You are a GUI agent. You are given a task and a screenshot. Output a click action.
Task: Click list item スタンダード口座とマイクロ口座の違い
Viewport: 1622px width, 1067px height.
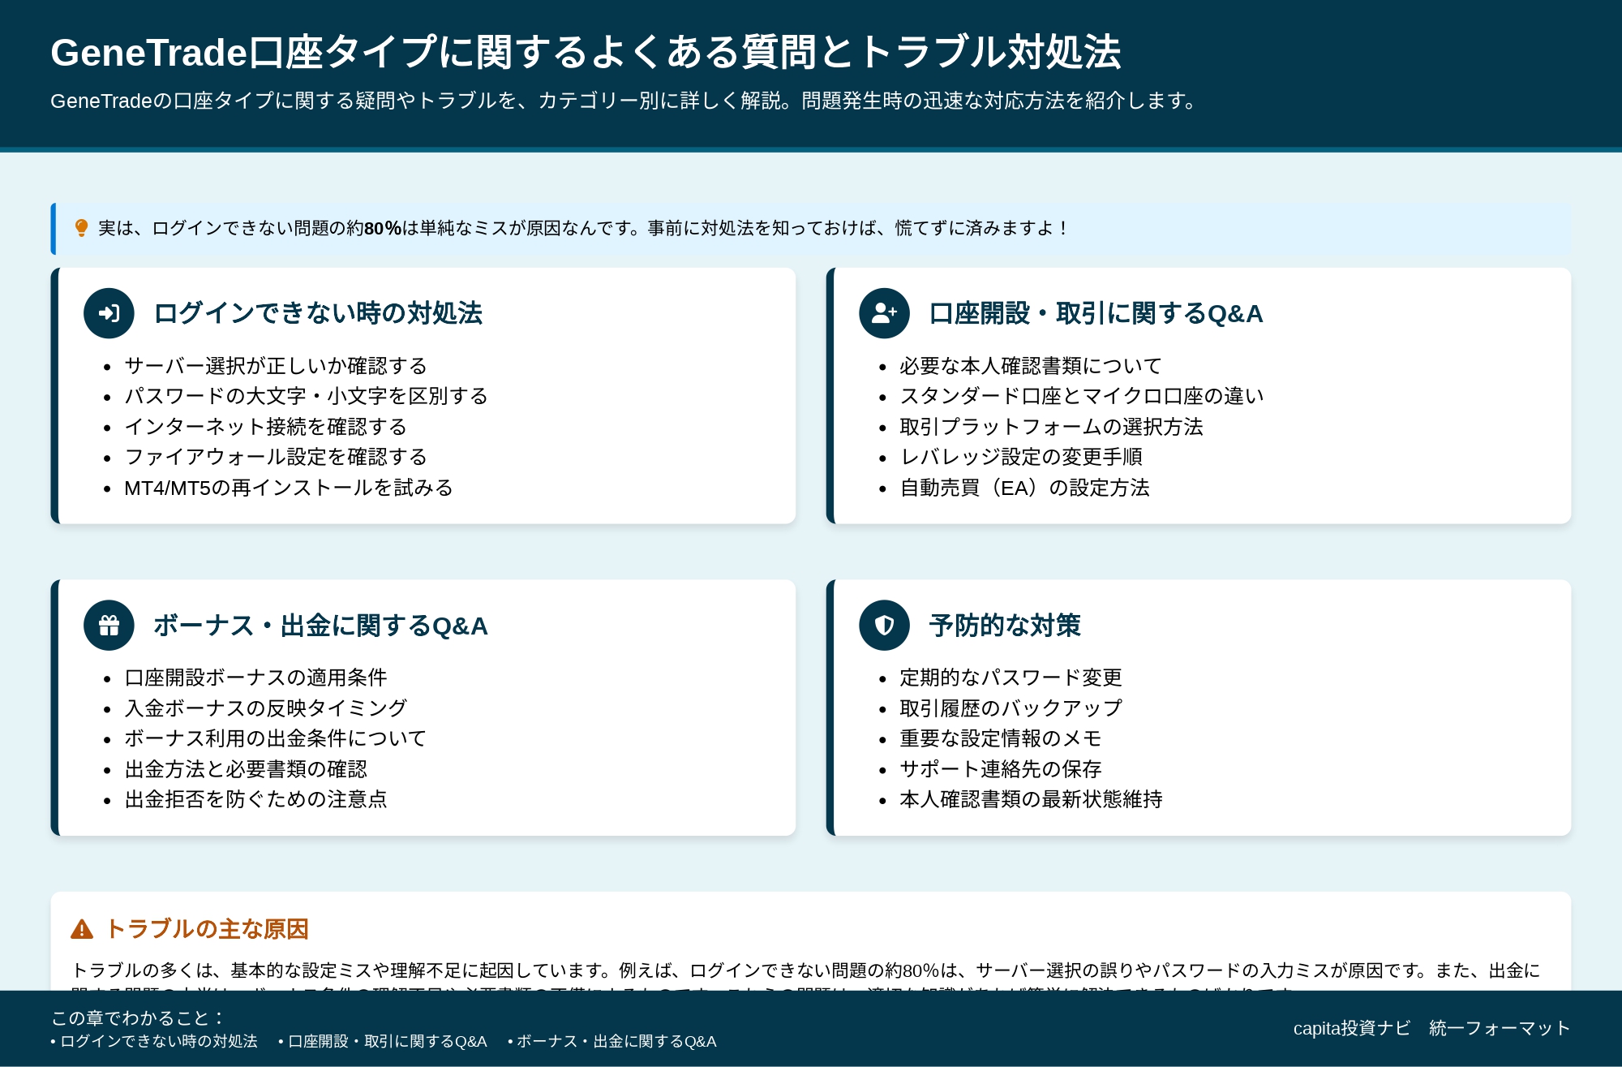coord(1082,396)
